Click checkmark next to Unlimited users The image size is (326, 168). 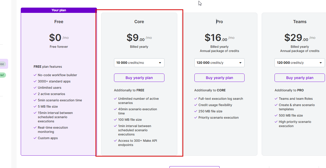coord(35,88)
